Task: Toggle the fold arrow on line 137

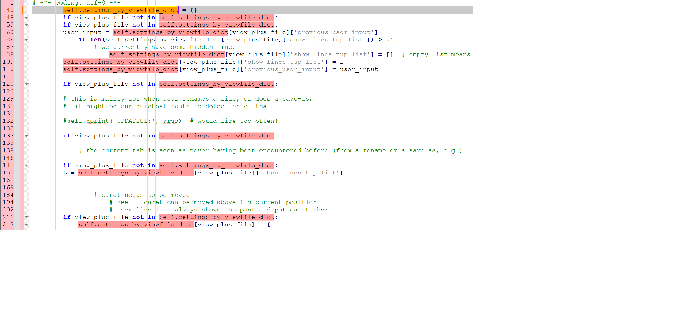Action: pos(26,136)
